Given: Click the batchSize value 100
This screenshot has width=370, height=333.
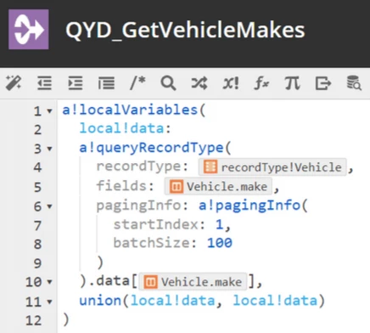Looking at the screenshot, I should tap(220, 243).
